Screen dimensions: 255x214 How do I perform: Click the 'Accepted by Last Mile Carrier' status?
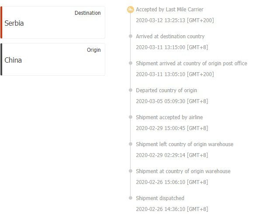[x=169, y=10]
